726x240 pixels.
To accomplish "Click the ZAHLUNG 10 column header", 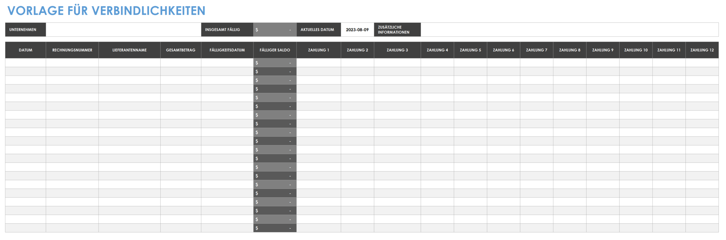I will point(636,50).
